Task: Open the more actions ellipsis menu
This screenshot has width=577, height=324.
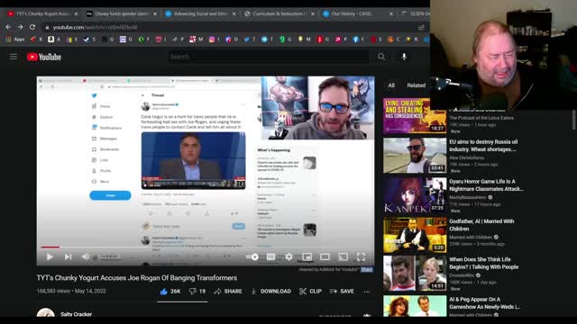Action: (x=367, y=292)
